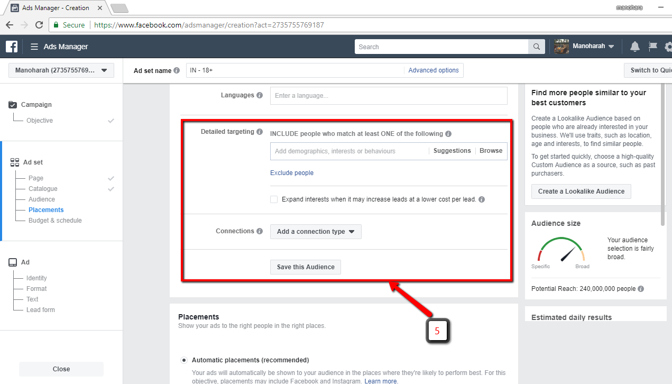The image size is (672, 384).
Task: Minimize the browser window
Action: pos(660,7)
